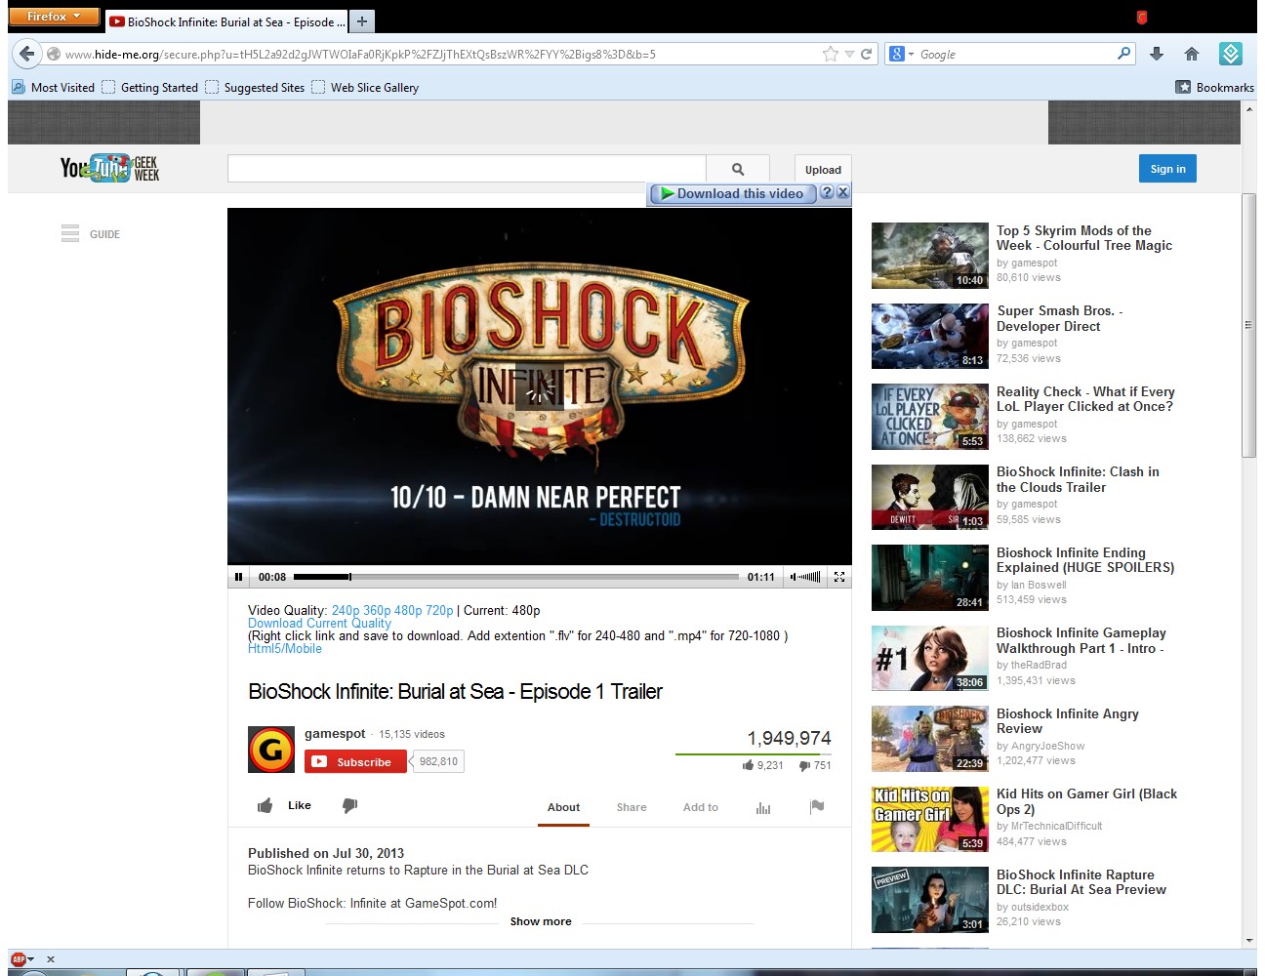
Task: Click the Sign in button
Action: tap(1167, 169)
